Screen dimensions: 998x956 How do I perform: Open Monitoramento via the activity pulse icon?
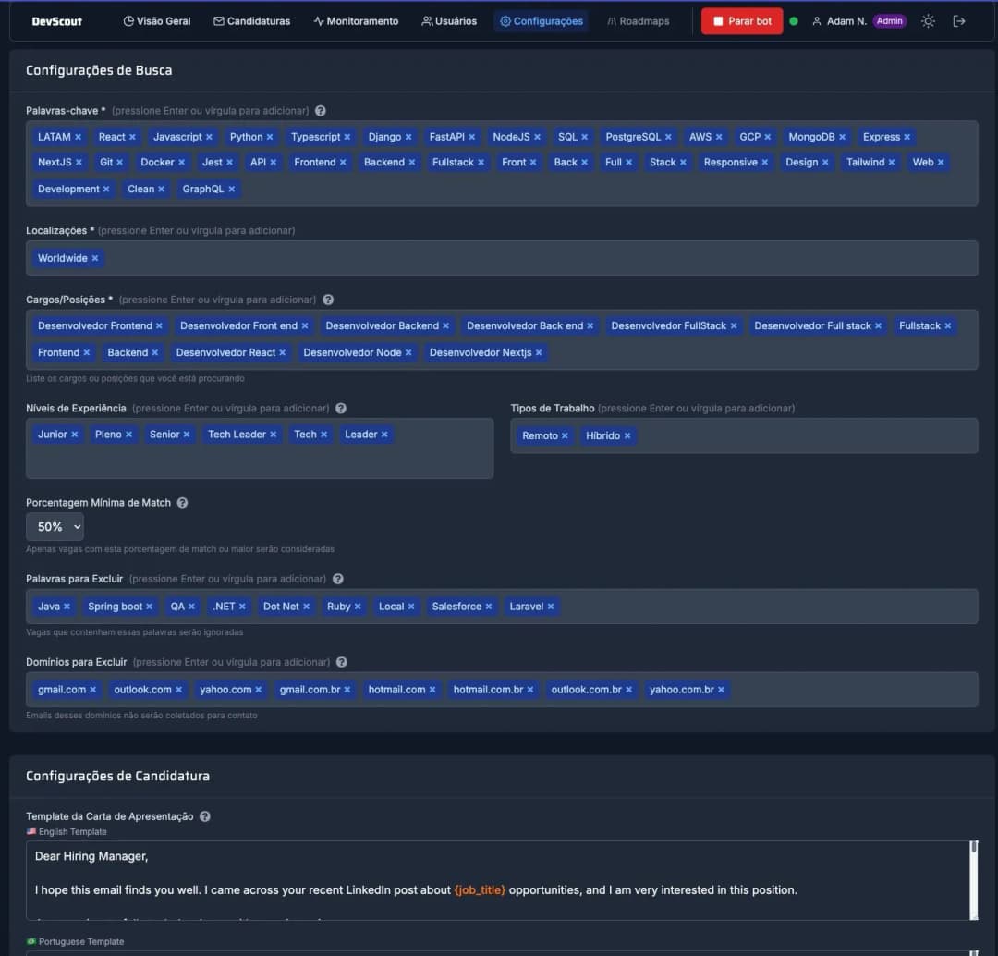pyautogui.click(x=317, y=20)
